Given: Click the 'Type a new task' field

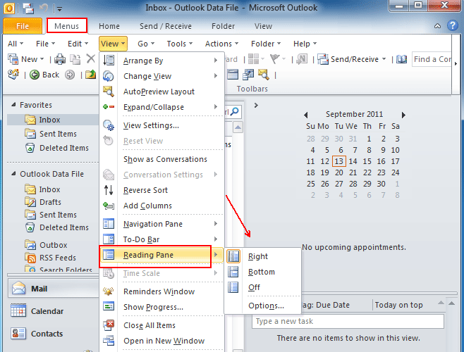Looking at the screenshot, I should point(348,322).
